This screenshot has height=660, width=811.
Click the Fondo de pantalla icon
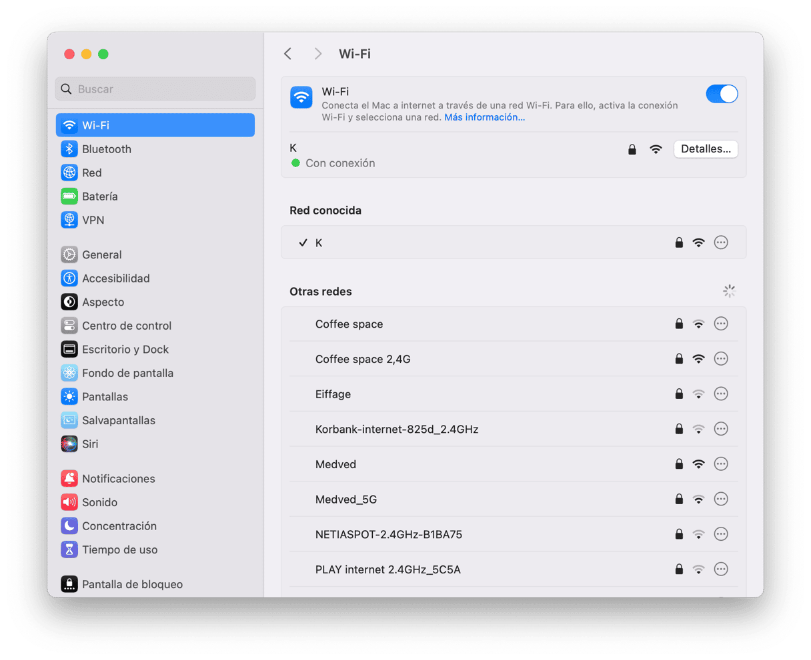[x=69, y=373]
